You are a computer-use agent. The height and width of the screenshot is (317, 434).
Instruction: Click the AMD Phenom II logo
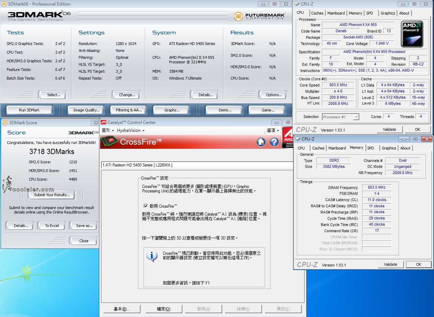[x=412, y=34]
